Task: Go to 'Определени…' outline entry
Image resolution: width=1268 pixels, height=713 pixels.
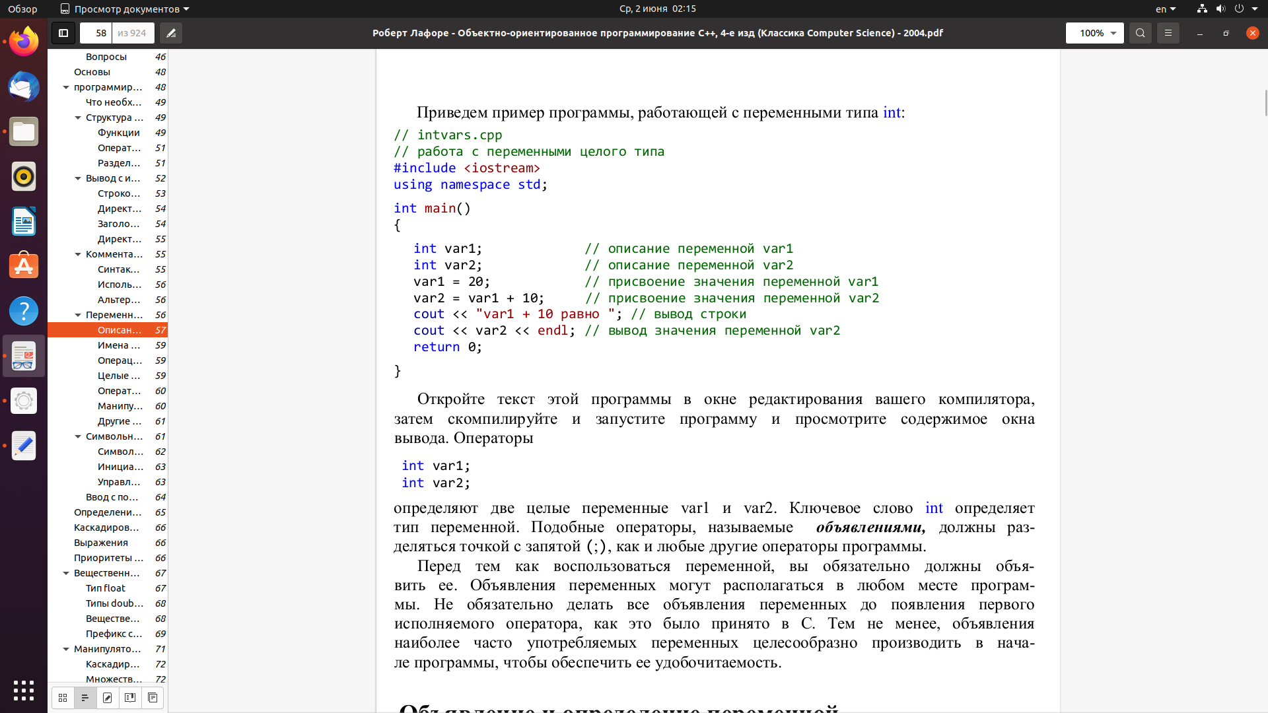Action: coord(108,512)
